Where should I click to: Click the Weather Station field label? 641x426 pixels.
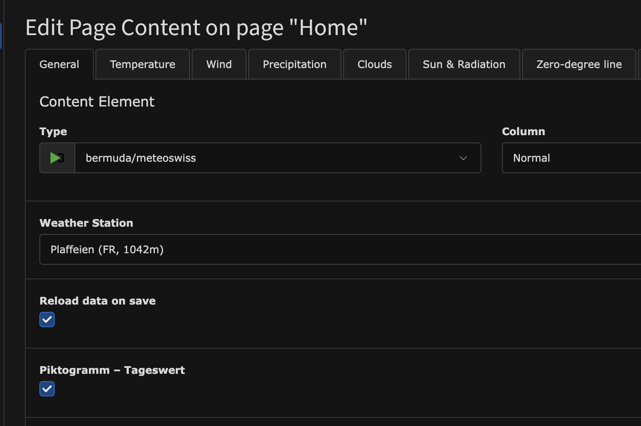coord(86,223)
